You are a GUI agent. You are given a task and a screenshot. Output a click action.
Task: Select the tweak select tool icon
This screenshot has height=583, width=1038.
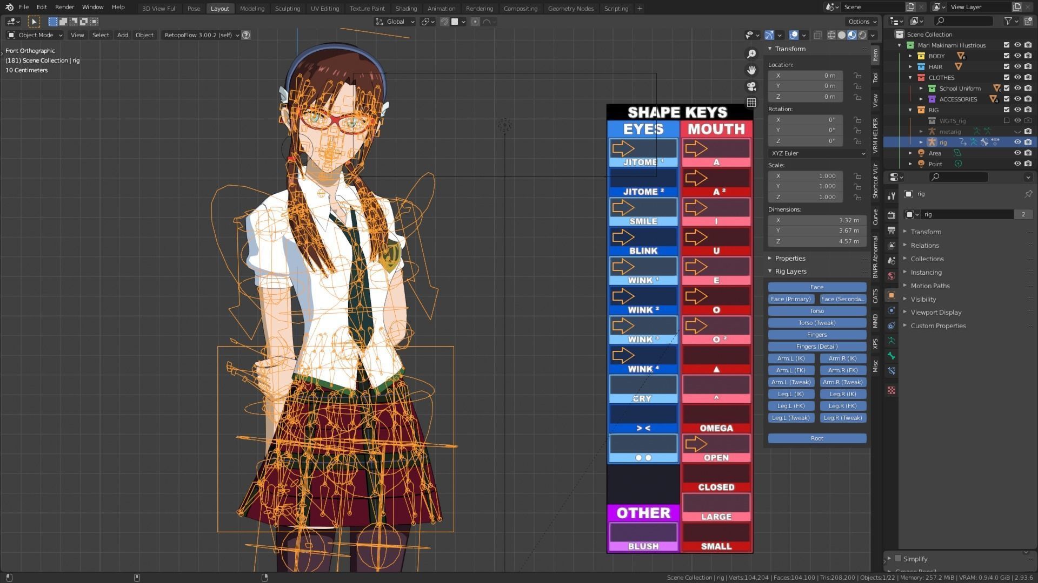pos(34,22)
